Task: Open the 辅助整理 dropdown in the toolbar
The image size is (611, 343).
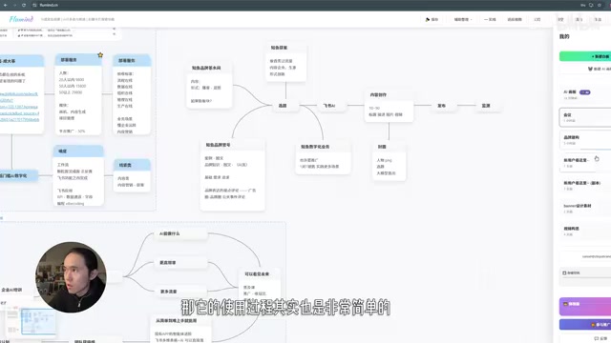Action: 462,19
